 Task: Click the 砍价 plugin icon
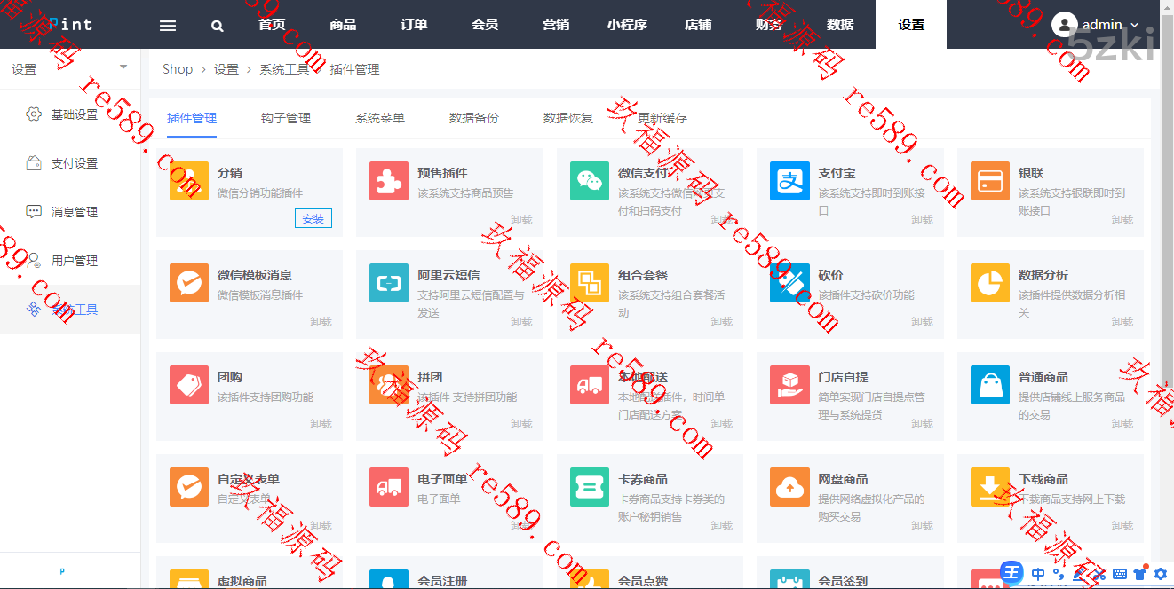[x=789, y=283]
